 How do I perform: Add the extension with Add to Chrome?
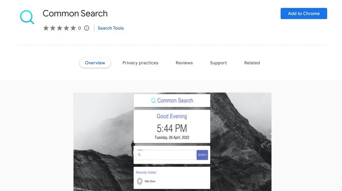tap(304, 13)
